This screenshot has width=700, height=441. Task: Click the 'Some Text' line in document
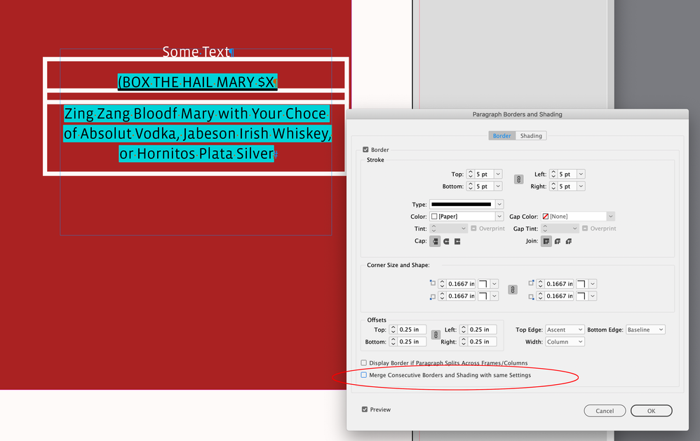(196, 52)
